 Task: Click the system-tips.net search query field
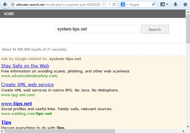pos(96,29)
